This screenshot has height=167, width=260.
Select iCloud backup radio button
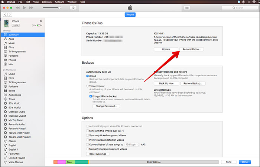(87, 76)
